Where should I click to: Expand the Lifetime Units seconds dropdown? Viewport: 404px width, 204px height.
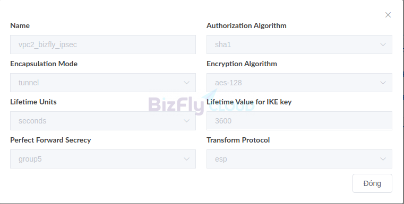(x=103, y=121)
